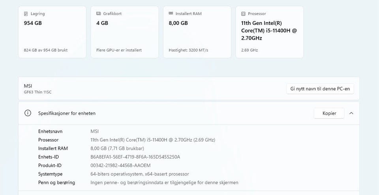Click the Prosessor chip icon
The width and height of the screenshot is (379, 195).
(243, 14)
